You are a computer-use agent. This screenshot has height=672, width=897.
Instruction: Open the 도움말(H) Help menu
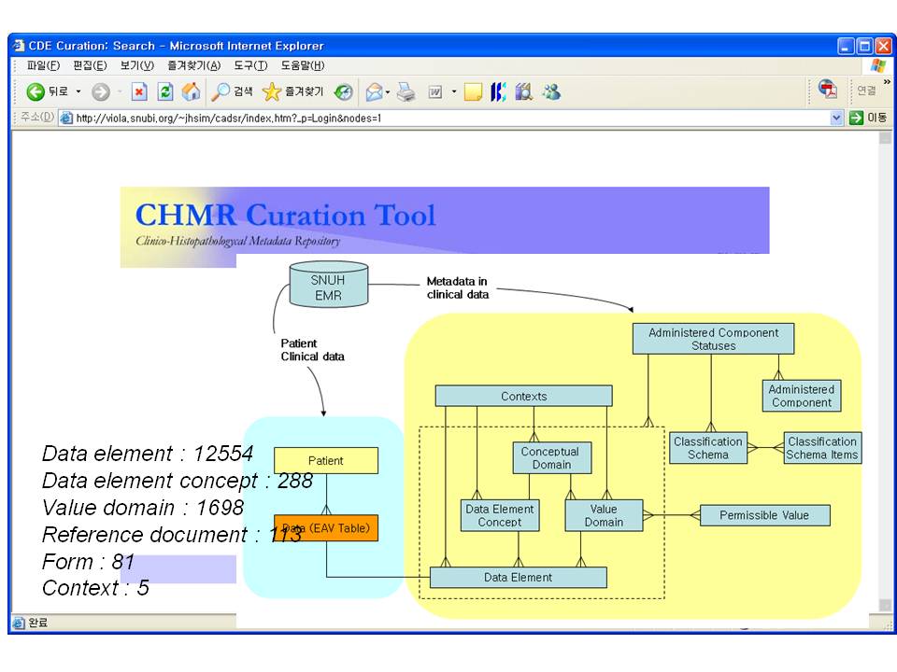tap(302, 65)
